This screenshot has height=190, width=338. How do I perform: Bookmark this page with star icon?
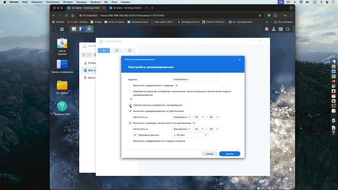click(260, 15)
